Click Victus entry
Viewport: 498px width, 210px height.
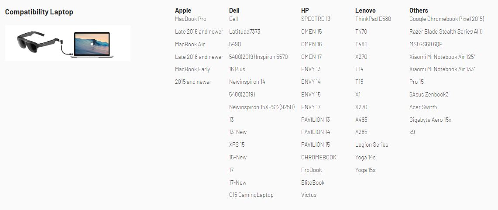click(x=309, y=195)
